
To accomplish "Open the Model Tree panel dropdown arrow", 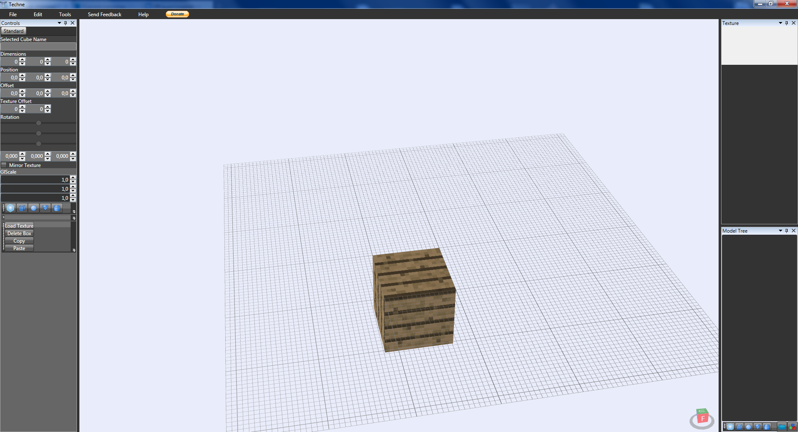I will pyautogui.click(x=780, y=231).
